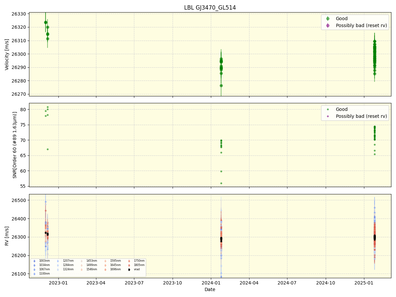Click the 'RV [m/s]' y-axis label
The width and height of the screenshot is (396, 297).
[x=7, y=236]
